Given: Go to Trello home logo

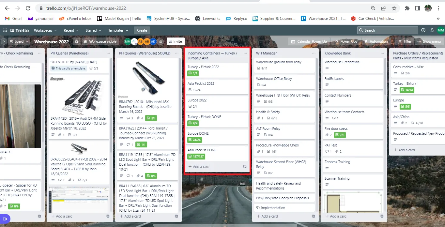Looking at the screenshot, I should [x=20, y=30].
